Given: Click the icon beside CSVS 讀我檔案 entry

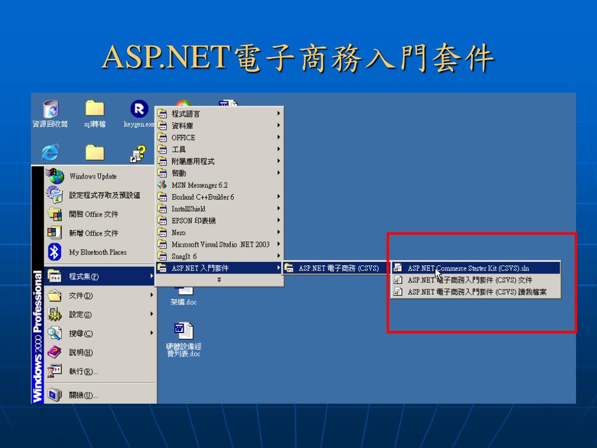Looking at the screenshot, I should pyautogui.click(x=398, y=292).
